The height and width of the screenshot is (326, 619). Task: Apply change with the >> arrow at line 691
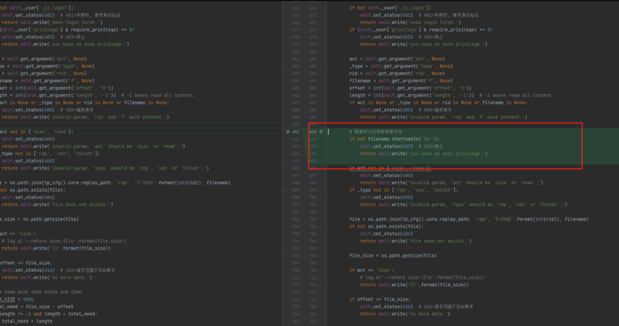click(x=288, y=132)
